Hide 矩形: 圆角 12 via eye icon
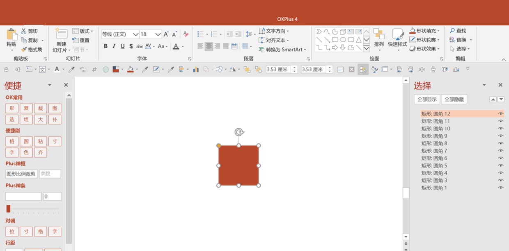The height and width of the screenshot is (251, 509). 500,114
